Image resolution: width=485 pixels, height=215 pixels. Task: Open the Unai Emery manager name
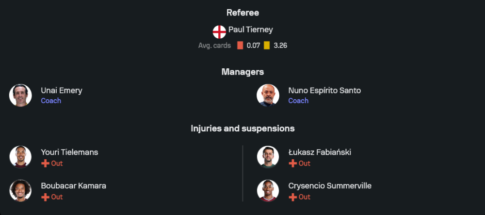(62, 91)
